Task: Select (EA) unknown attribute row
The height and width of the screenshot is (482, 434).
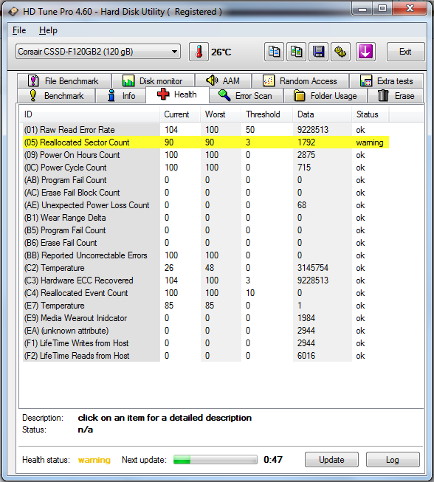Action: pos(206,331)
